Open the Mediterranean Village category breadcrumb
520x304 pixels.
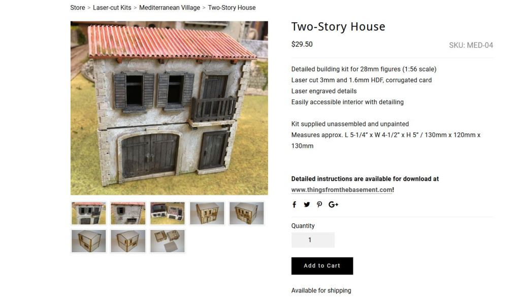tap(170, 8)
